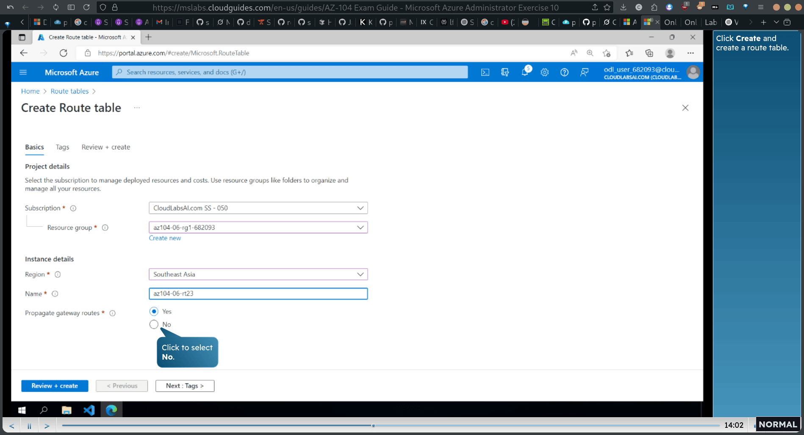Go to previous guide step
Image resolution: width=804 pixels, height=435 pixels.
[x=12, y=426]
